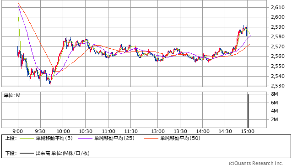The width and height of the screenshot is (292, 165).
Task: Click the 10:00 time axis label
Action: [x=63, y=131]
